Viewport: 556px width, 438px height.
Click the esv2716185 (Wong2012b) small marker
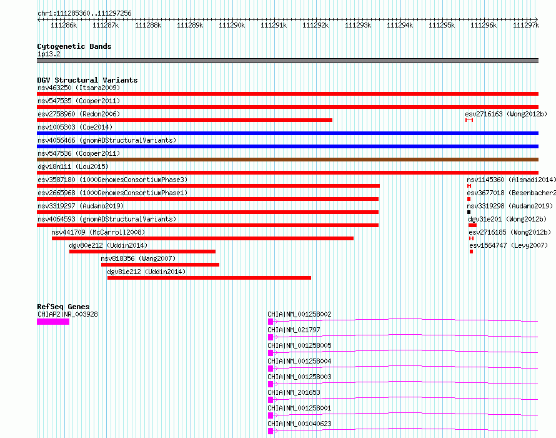coord(471,238)
